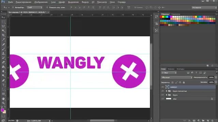Select the Hand tool
The image size is (218, 122).
click(3, 99)
